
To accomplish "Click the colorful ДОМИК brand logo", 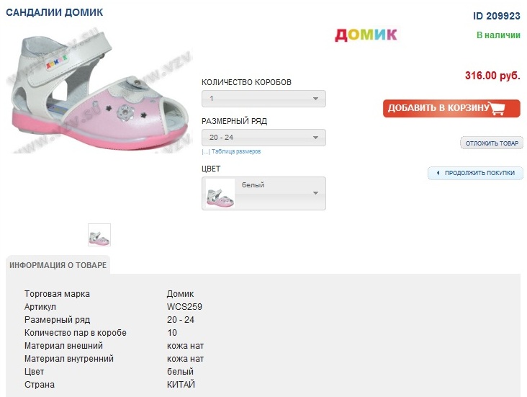I will [366, 35].
